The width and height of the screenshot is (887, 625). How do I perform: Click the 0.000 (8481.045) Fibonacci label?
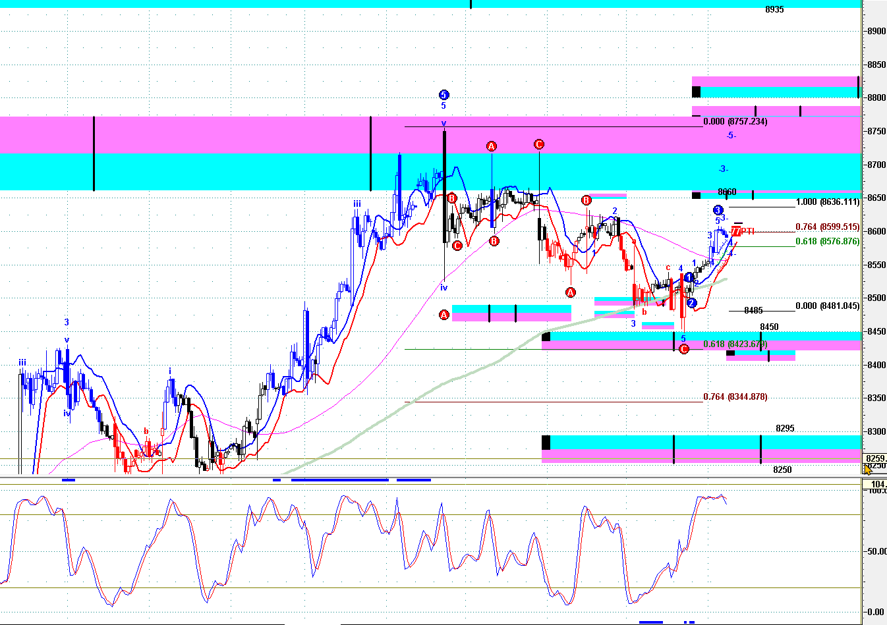click(828, 306)
